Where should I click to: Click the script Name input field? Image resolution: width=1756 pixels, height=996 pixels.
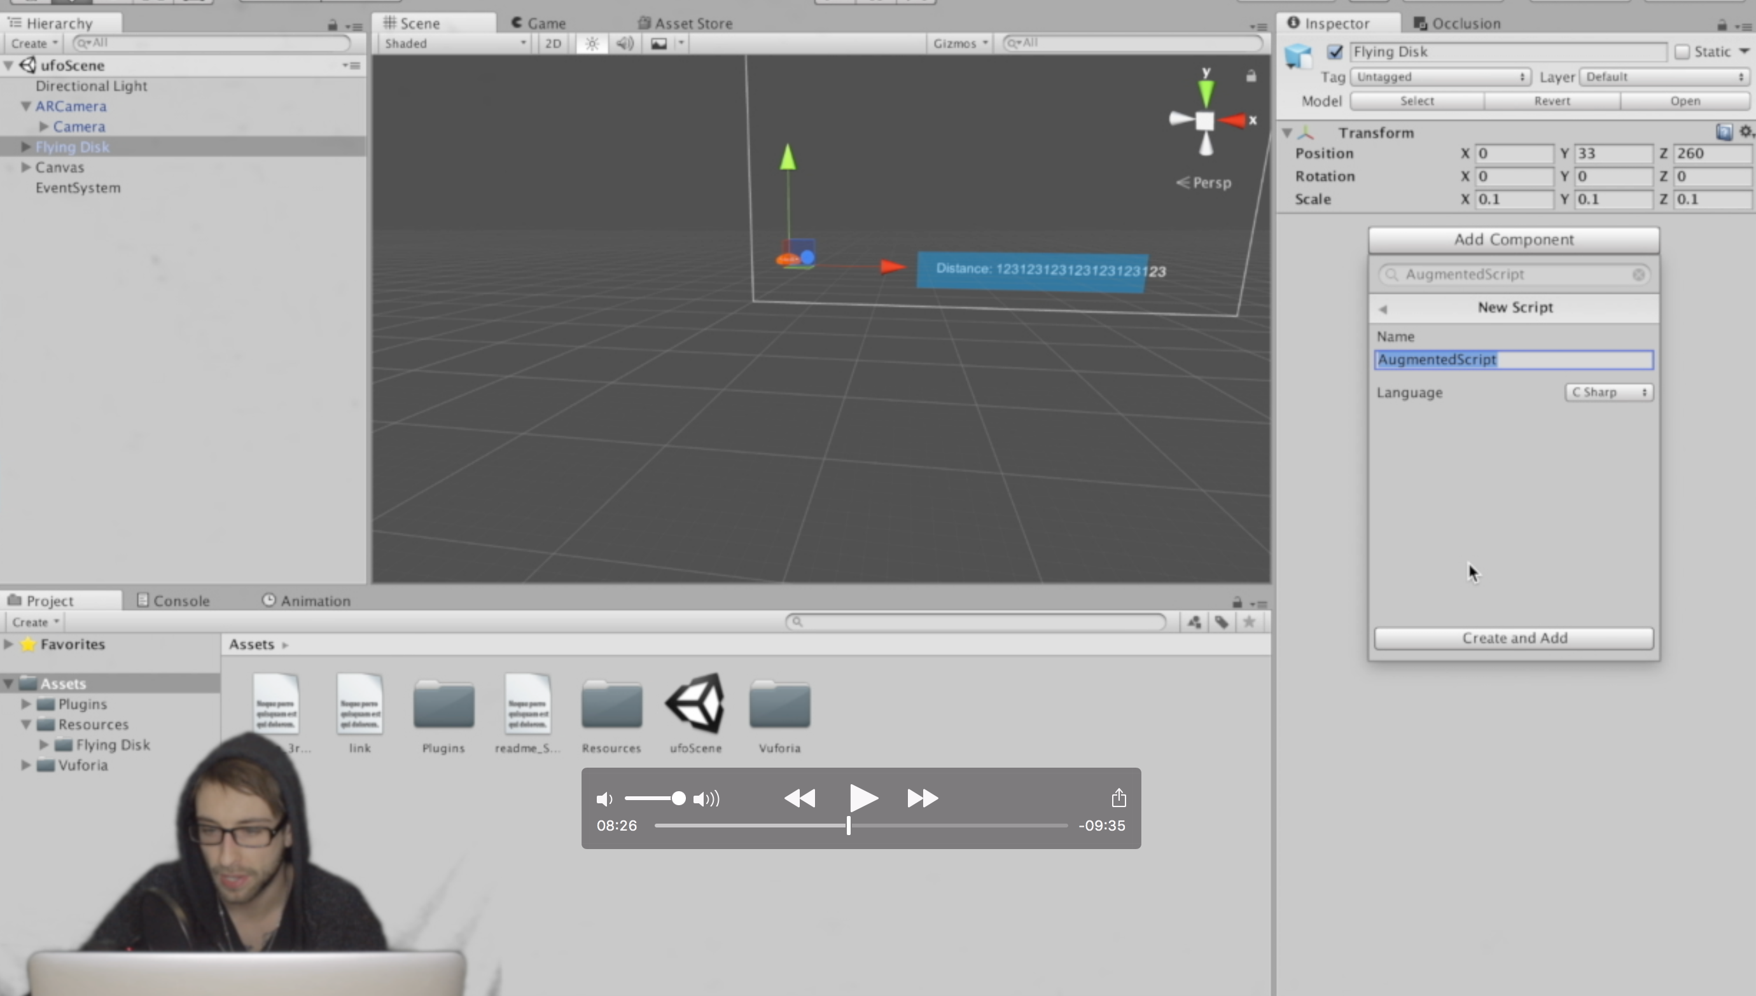tap(1514, 360)
